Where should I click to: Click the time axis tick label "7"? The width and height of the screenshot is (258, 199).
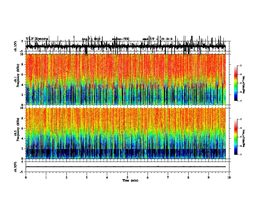point(168,178)
